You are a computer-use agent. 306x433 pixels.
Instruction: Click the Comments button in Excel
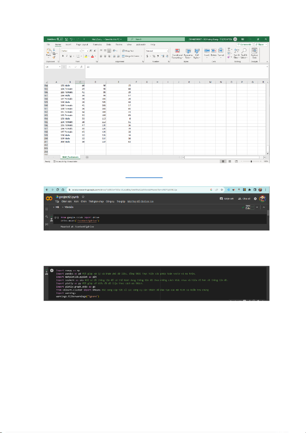pos(245,44)
